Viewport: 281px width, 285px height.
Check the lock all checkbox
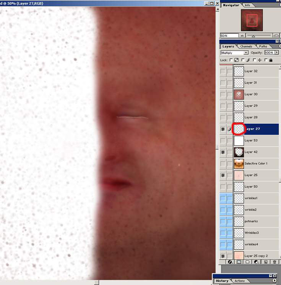click(266, 60)
